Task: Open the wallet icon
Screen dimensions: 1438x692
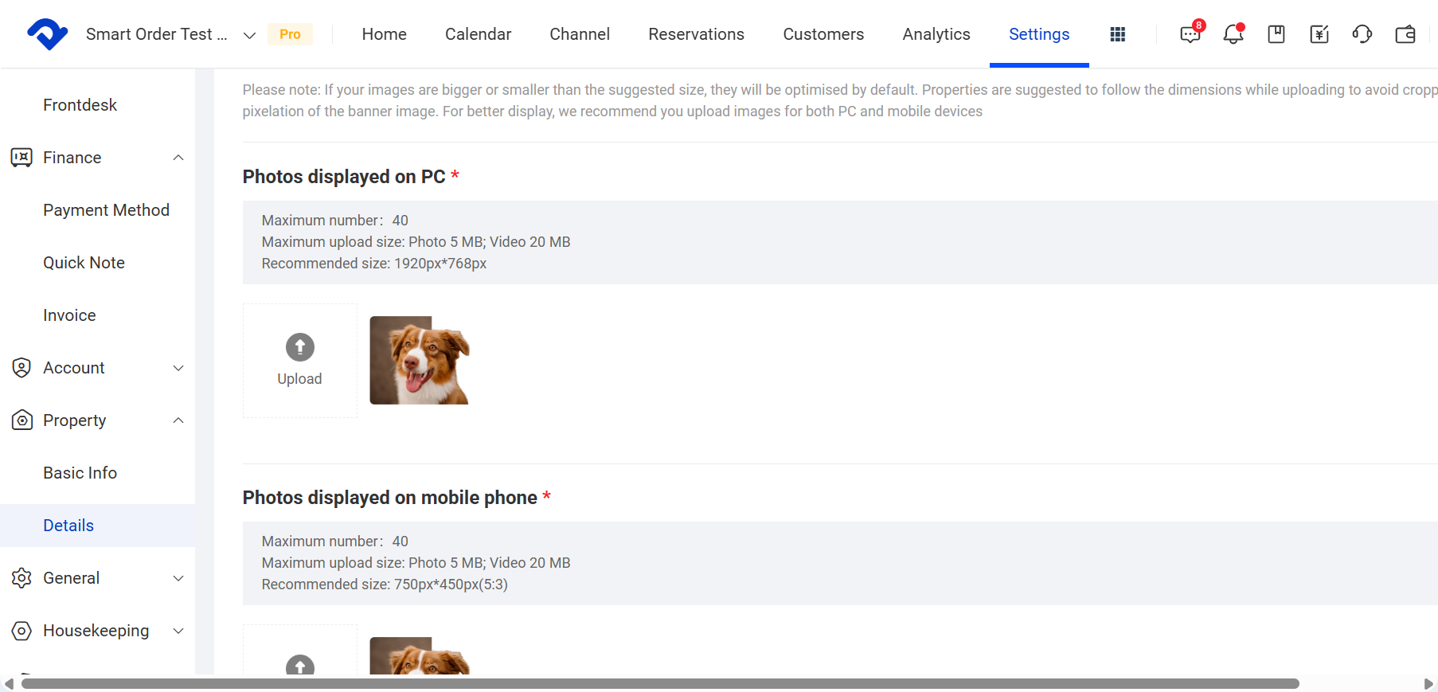Action: point(1405,34)
